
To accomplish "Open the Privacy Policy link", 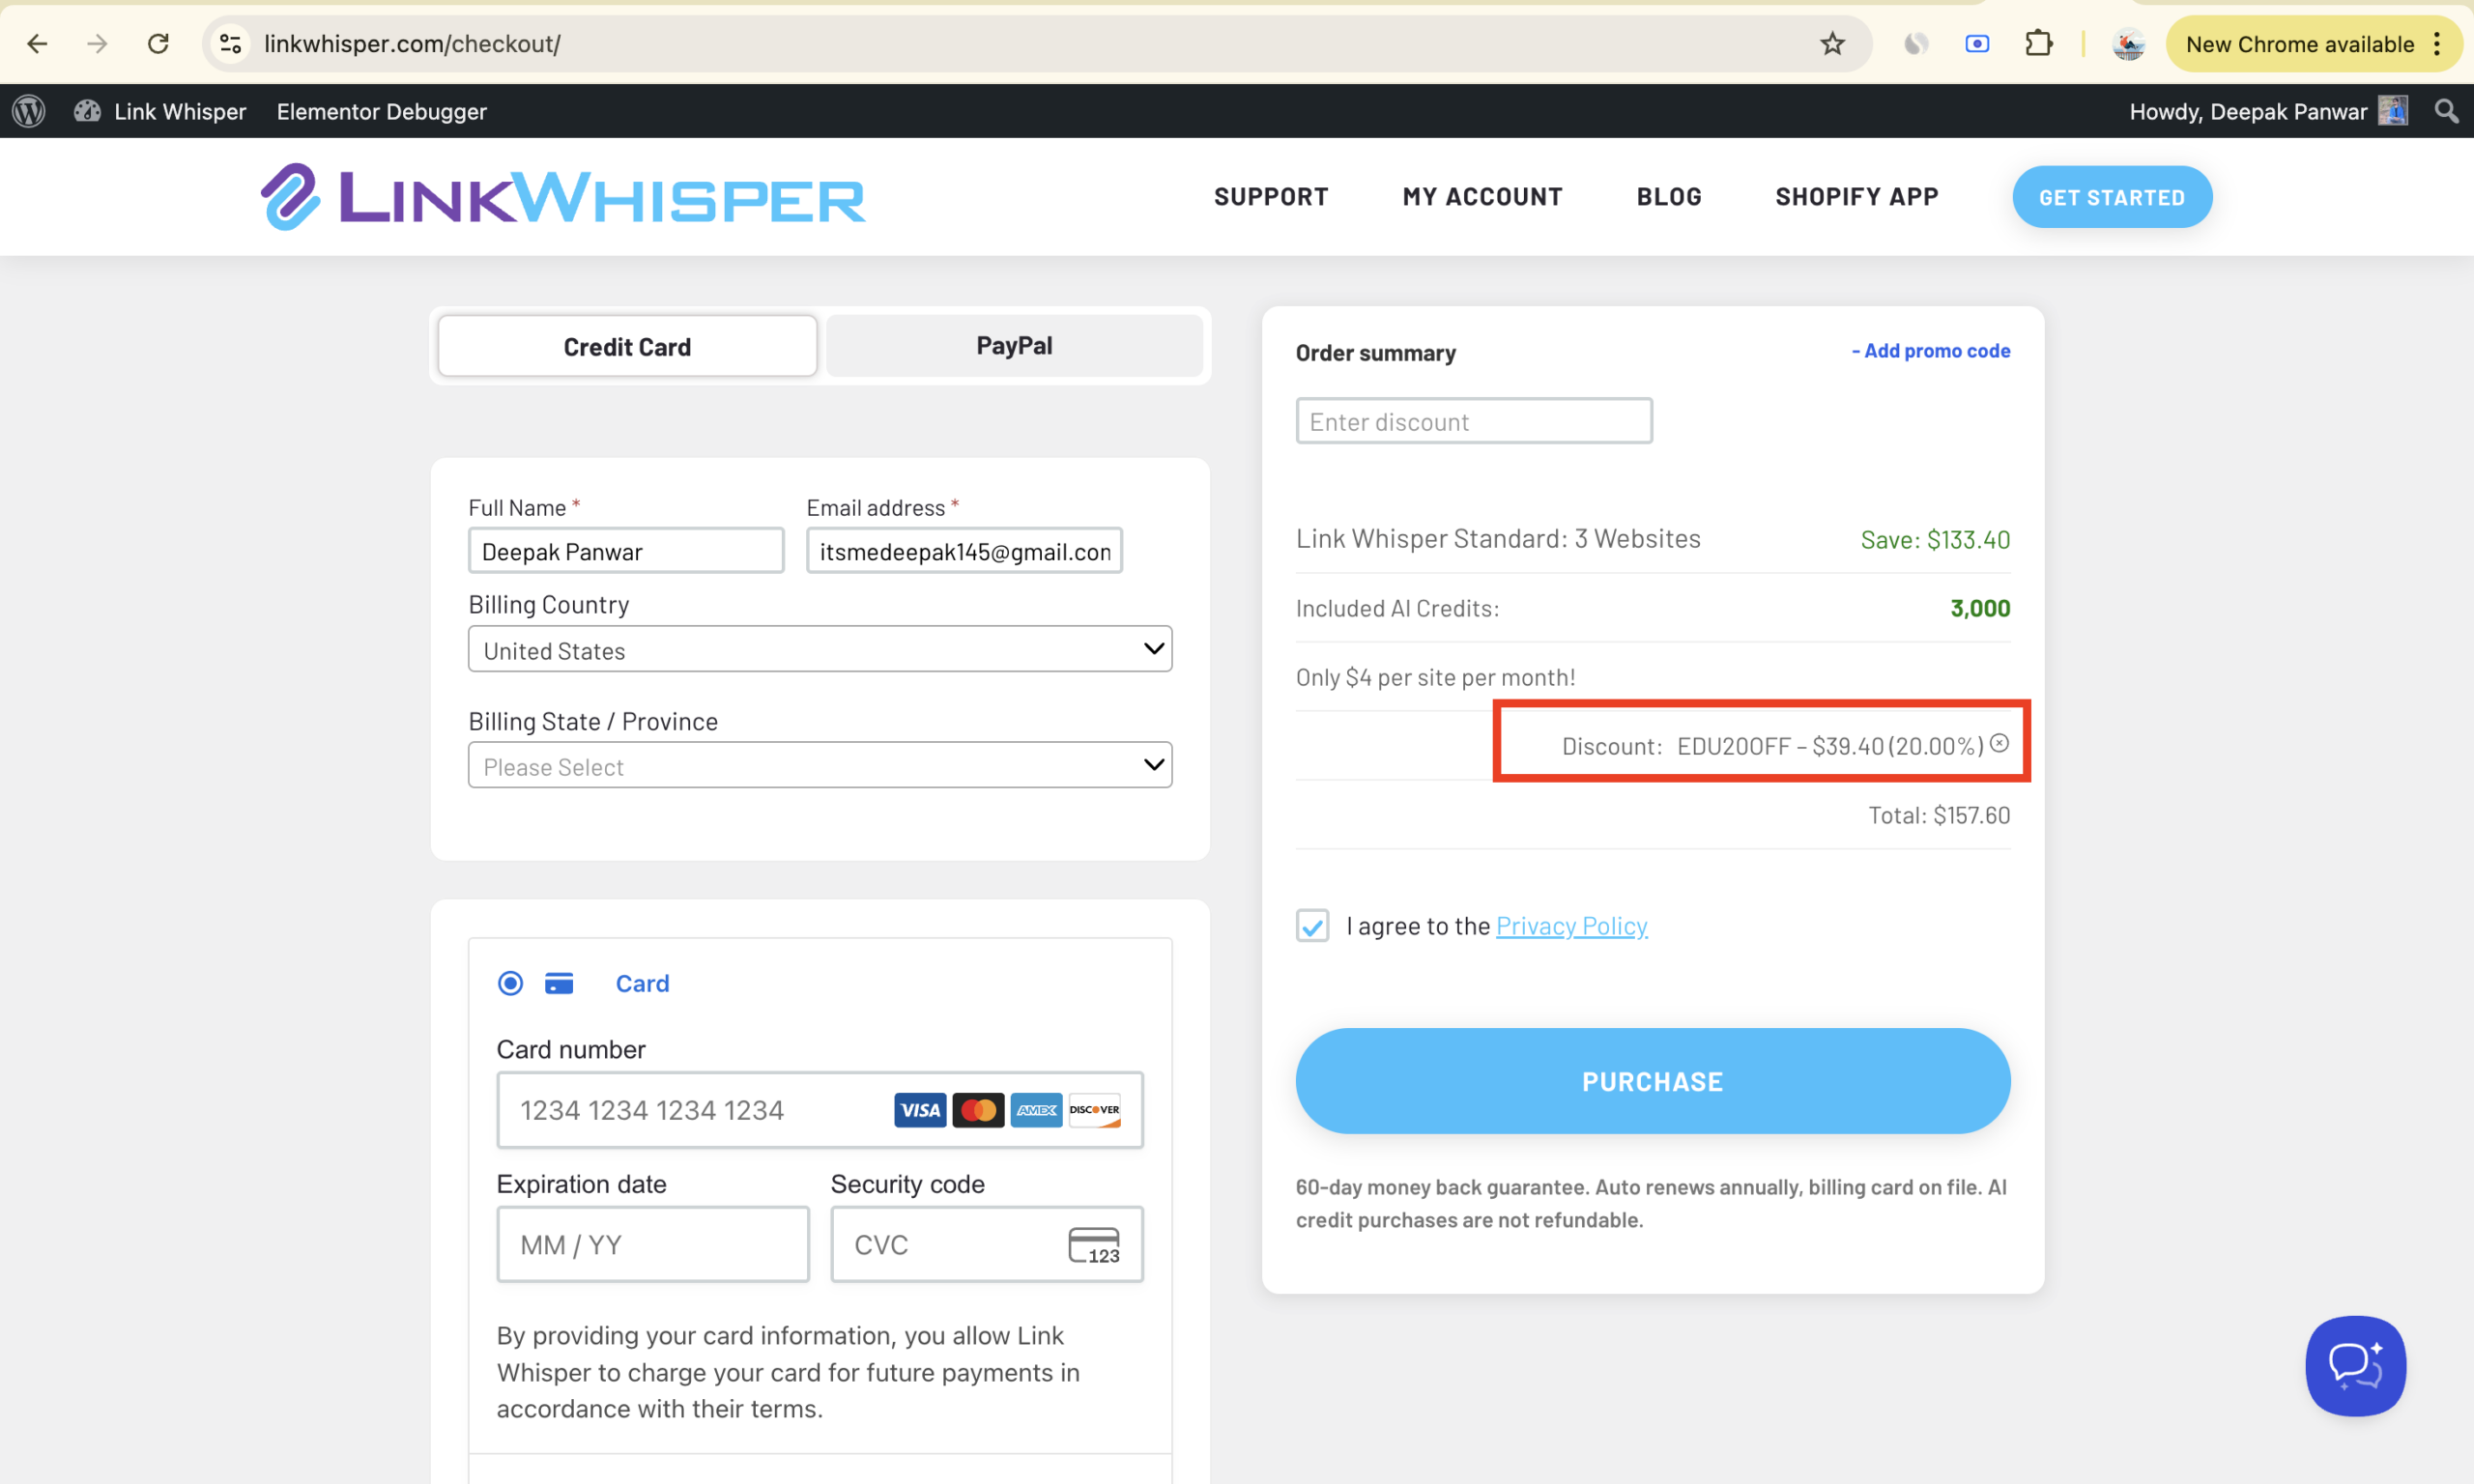I will (1571, 926).
